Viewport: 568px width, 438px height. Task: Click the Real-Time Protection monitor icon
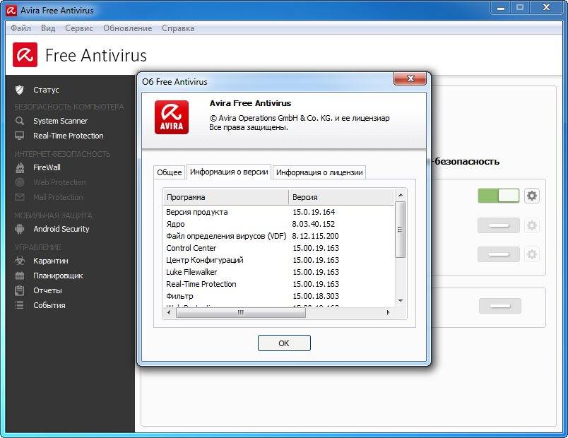coord(20,136)
